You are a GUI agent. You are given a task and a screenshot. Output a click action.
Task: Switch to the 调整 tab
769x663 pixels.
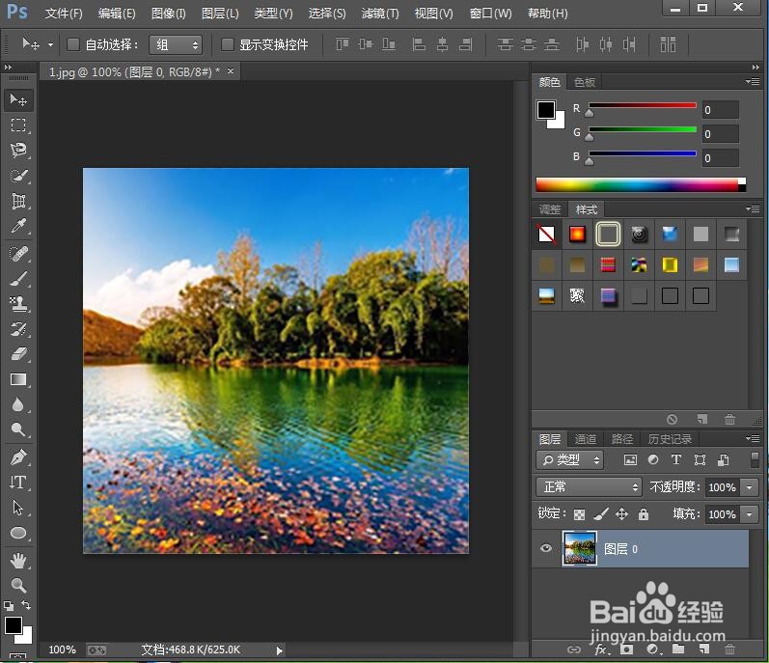[x=550, y=209]
